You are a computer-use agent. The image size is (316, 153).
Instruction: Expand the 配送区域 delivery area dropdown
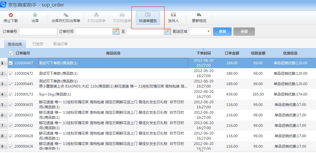click(x=208, y=32)
